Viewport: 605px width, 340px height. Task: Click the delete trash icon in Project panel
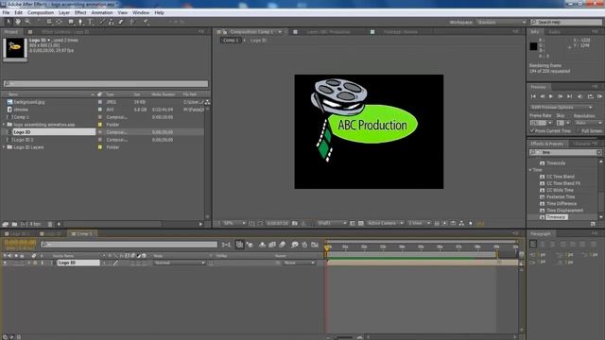50,224
